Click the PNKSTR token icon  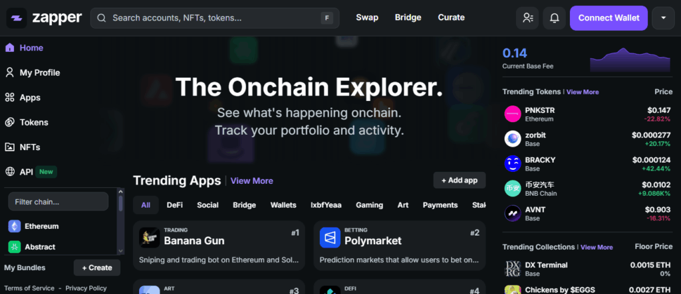coord(513,114)
